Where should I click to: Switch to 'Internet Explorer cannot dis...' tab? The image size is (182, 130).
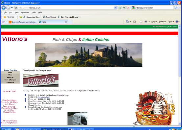(23, 22)
